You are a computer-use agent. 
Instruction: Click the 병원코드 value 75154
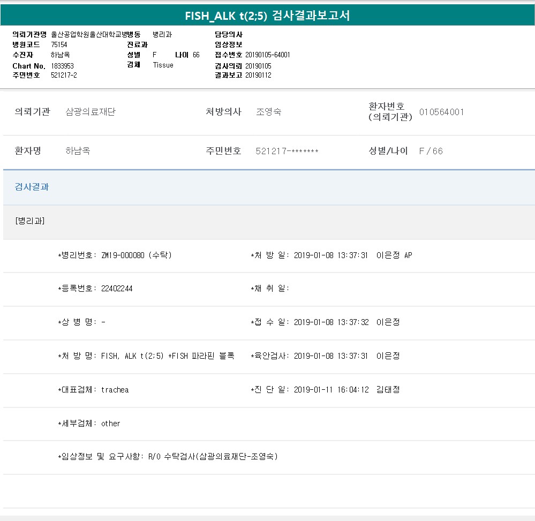[x=59, y=44]
